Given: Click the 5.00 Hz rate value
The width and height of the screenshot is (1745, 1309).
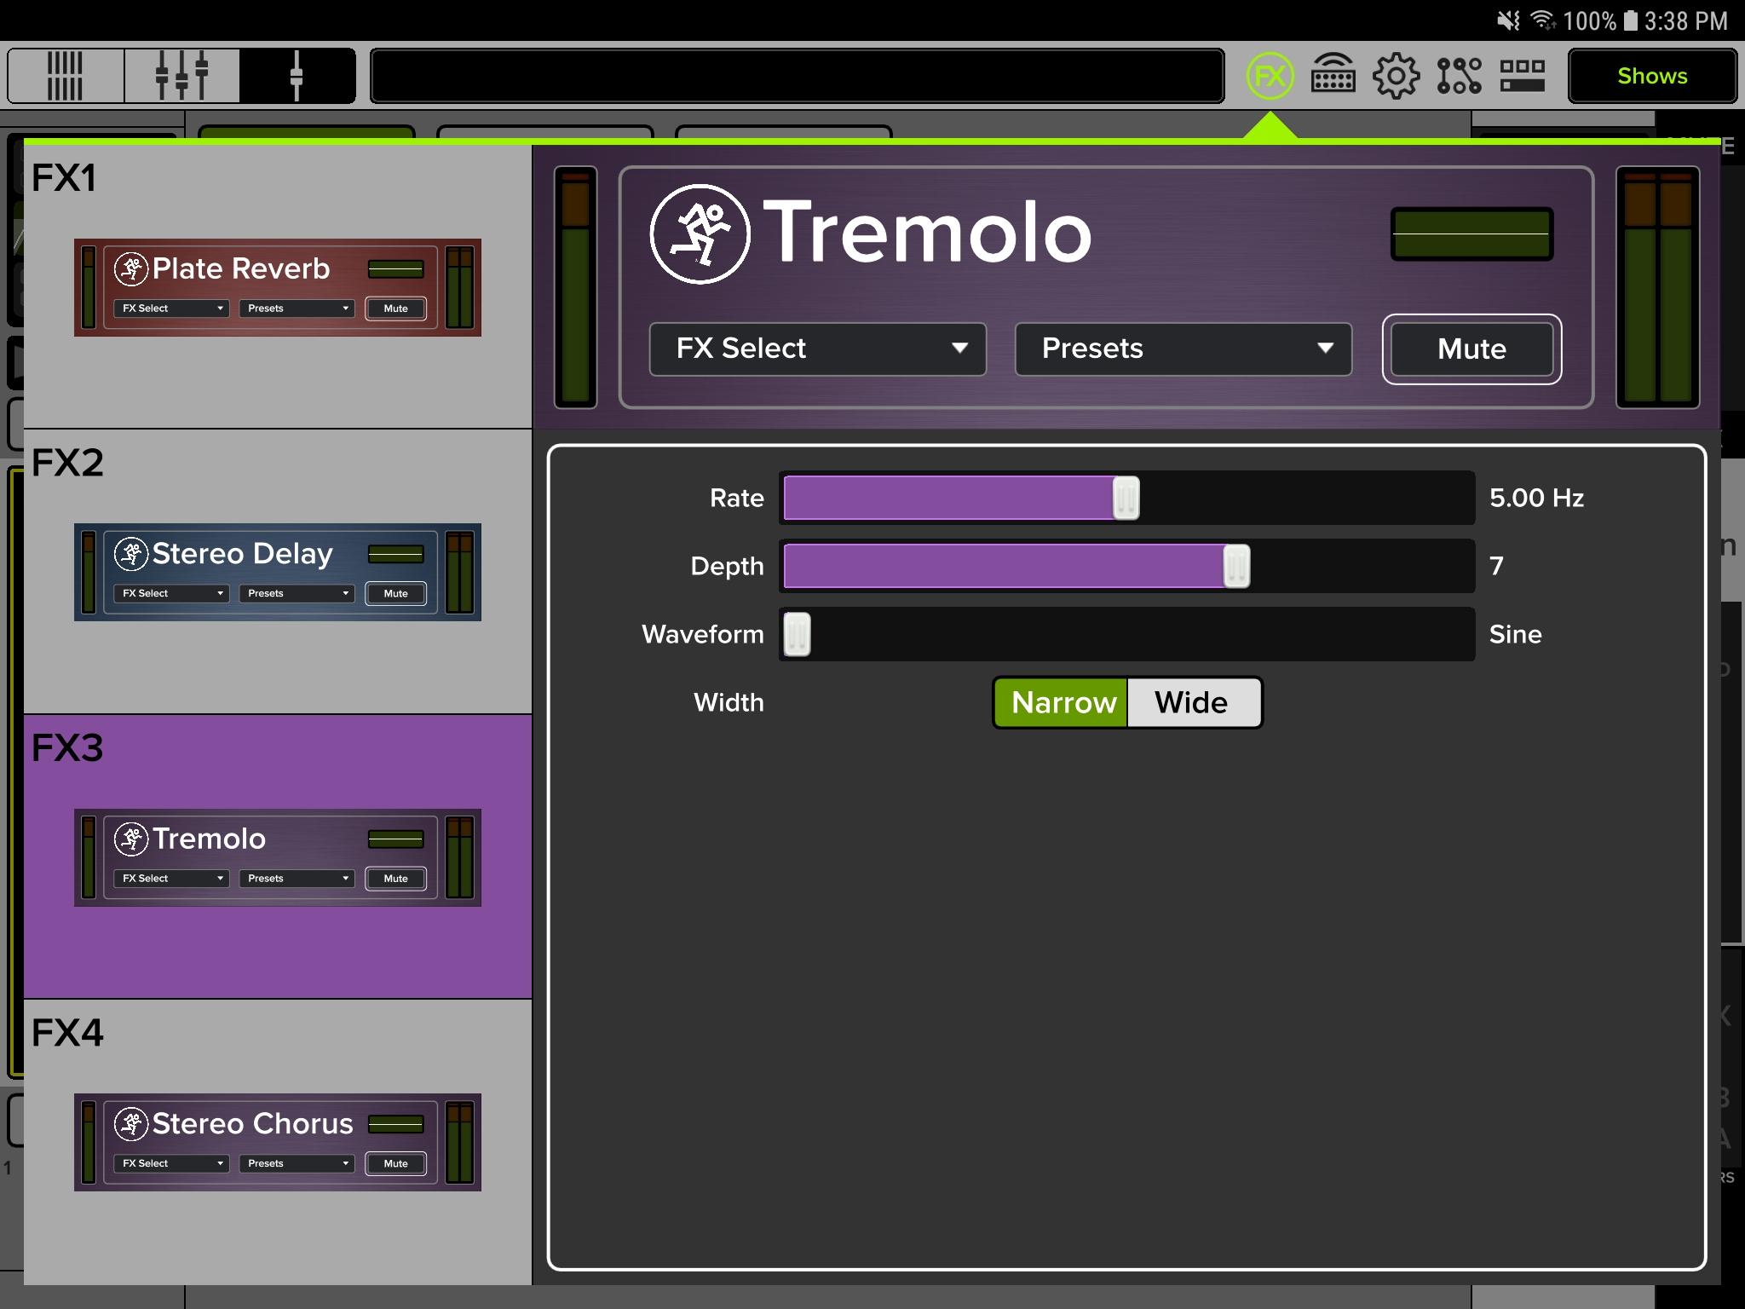Looking at the screenshot, I should click(1536, 498).
